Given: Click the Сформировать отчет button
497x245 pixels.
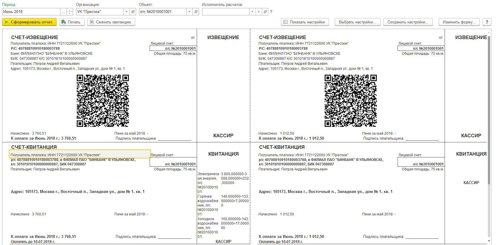Looking at the screenshot, I should pyautogui.click(x=29, y=22).
